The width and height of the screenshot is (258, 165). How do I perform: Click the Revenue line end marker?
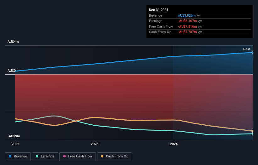(253, 52)
